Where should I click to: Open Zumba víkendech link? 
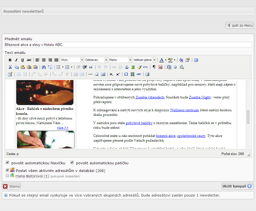click(150, 97)
